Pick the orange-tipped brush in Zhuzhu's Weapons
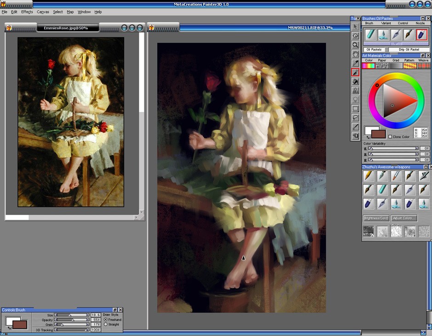 [x=396, y=176]
